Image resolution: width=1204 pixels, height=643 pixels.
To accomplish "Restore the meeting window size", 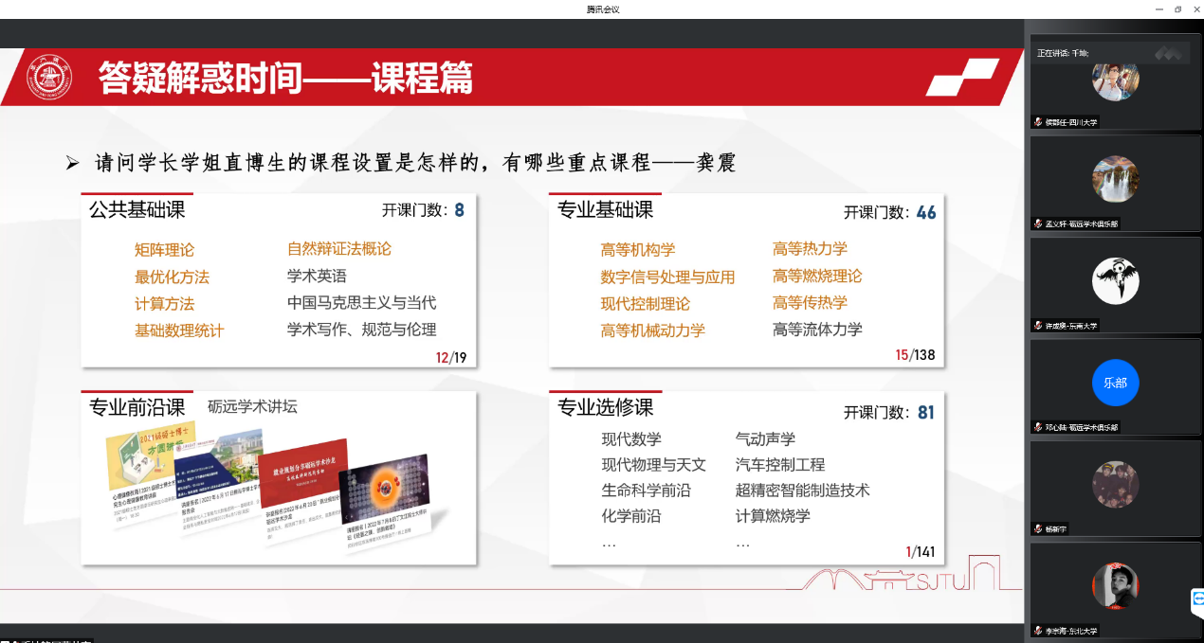I will 1177,9.
